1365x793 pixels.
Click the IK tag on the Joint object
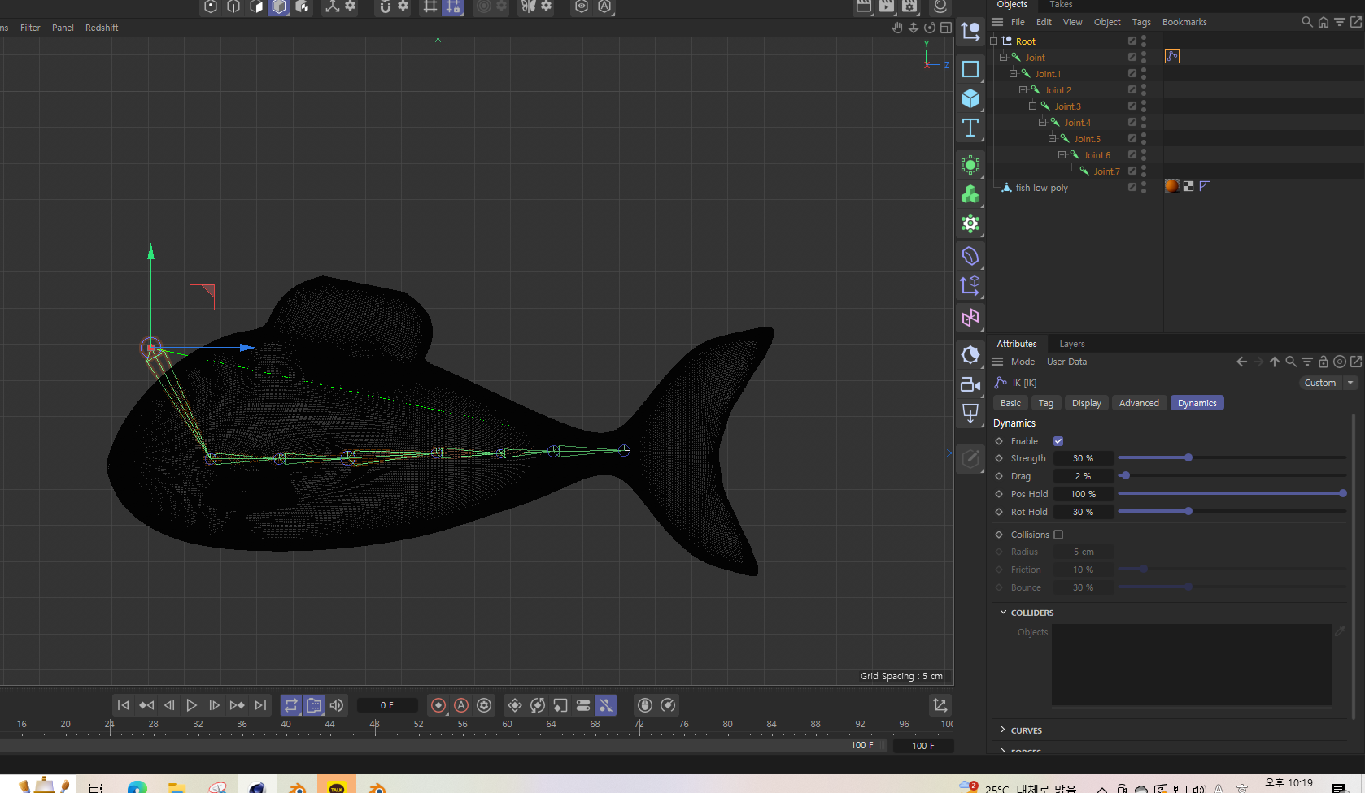pyautogui.click(x=1172, y=56)
